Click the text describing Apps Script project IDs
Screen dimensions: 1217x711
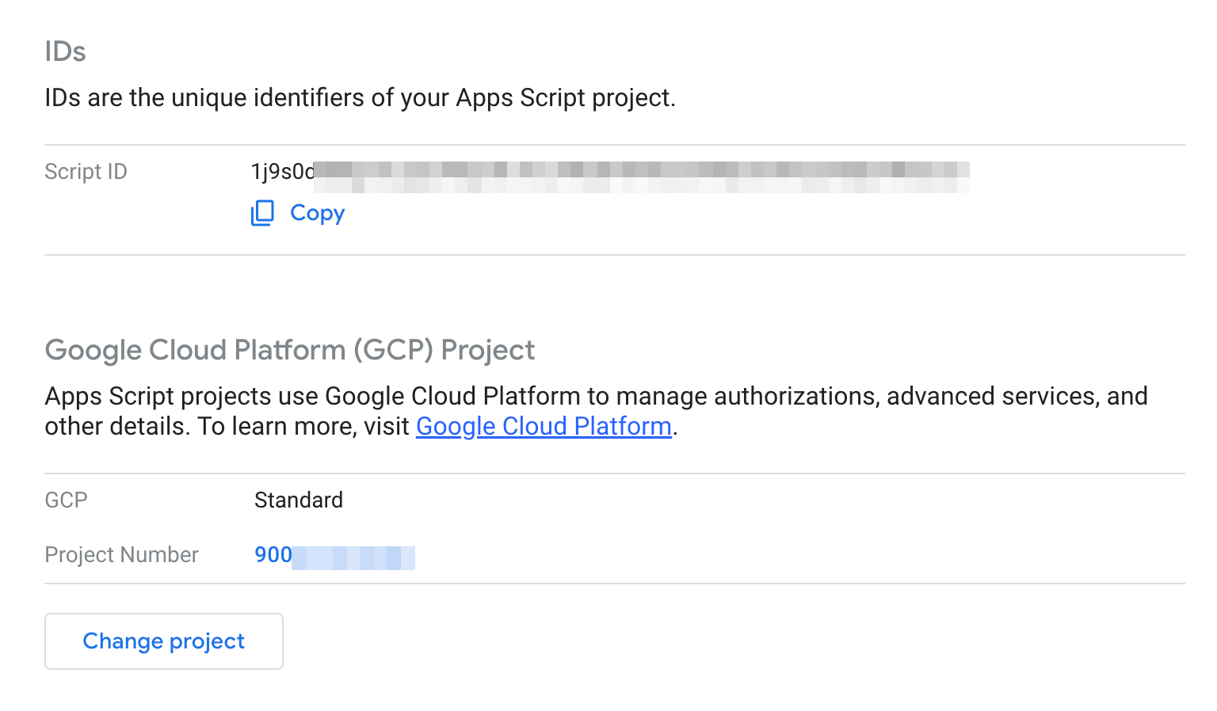[360, 97]
